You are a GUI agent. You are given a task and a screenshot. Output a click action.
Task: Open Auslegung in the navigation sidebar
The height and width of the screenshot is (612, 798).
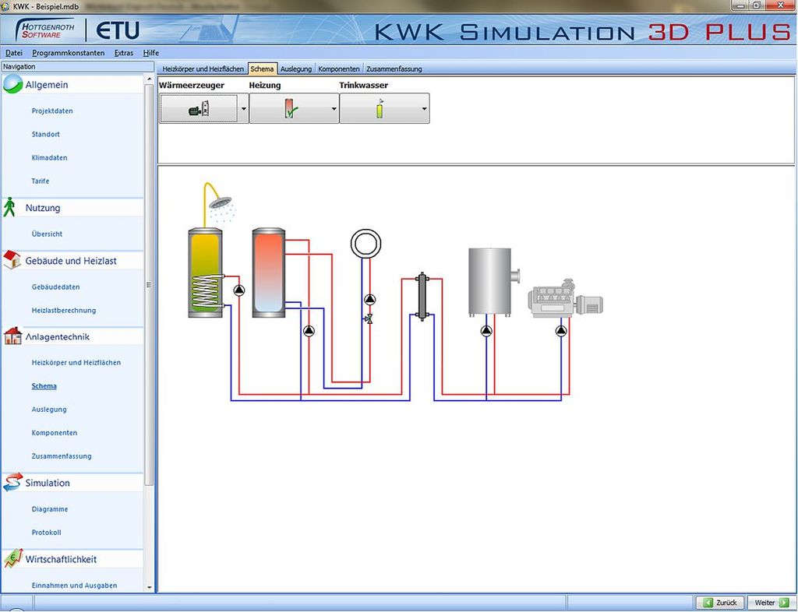coord(49,410)
